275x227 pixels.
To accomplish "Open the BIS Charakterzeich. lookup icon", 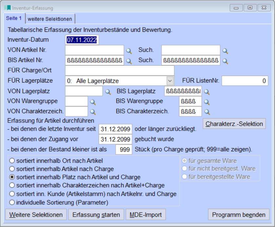I will coord(206,112).
